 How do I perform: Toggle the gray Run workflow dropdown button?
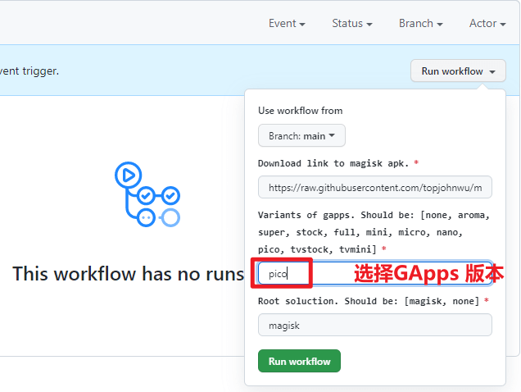458,71
